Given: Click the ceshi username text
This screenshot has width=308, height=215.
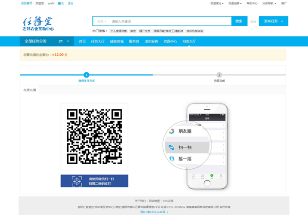Looking at the screenshot, I should [51, 4].
